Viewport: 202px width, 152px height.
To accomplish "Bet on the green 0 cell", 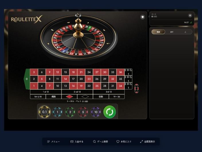I will click(x=27, y=79).
